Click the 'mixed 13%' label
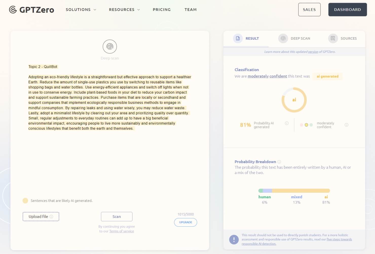The width and height of the screenshot is (375, 254). [x=296, y=200]
